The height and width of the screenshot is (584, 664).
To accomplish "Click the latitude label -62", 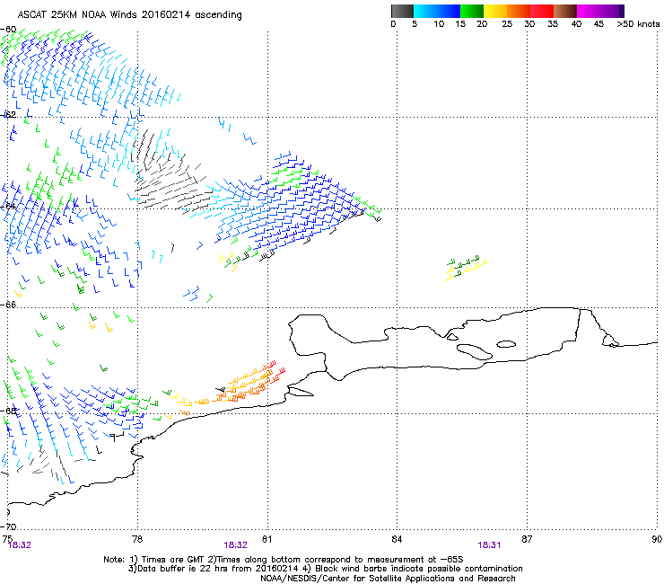I will [9, 114].
